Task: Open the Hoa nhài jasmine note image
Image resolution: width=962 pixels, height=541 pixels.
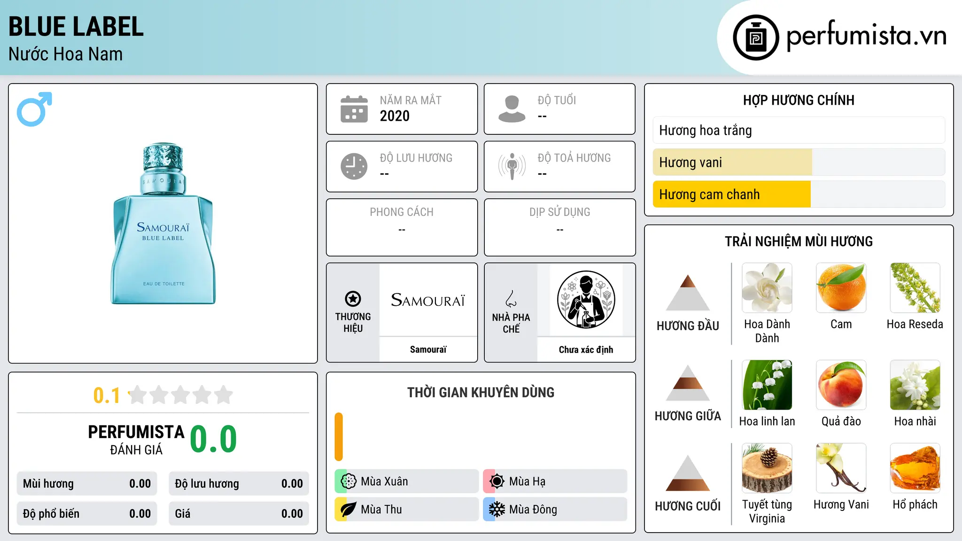Action: pos(915,385)
